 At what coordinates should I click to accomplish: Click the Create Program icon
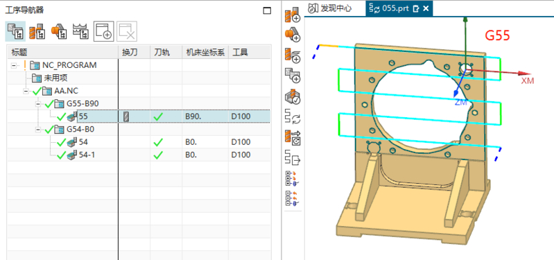293,76
